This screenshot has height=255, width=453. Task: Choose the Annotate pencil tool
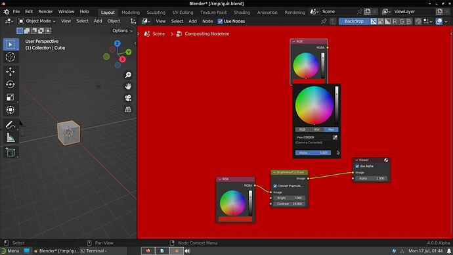pos(11,125)
